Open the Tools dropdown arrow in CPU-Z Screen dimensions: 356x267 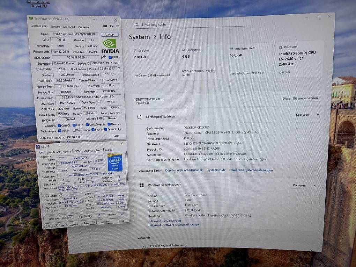pos(95,222)
